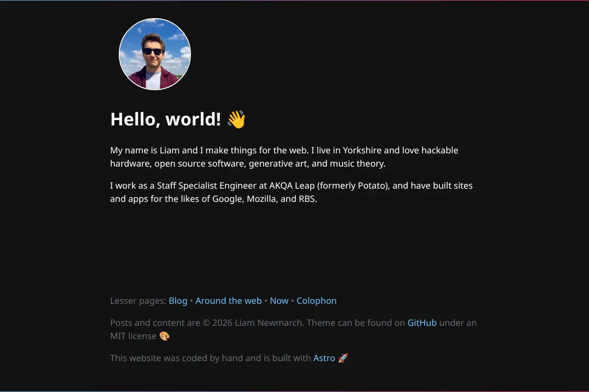The image size is (589, 392).
Task: Open the Blog link
Action: (x=178, y=301)
